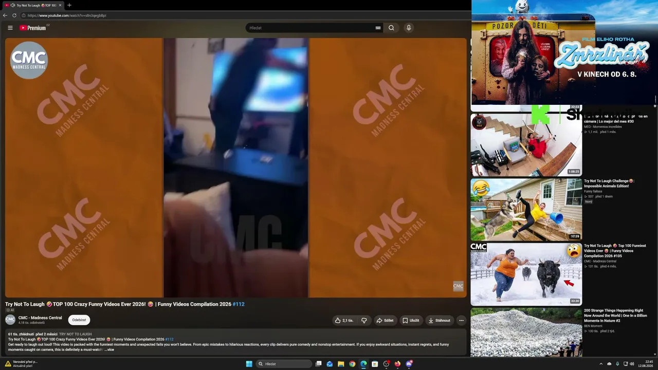Open the Outlook mail taskbar icon
This screenshot has width=658, height=370.
point(330,364)
